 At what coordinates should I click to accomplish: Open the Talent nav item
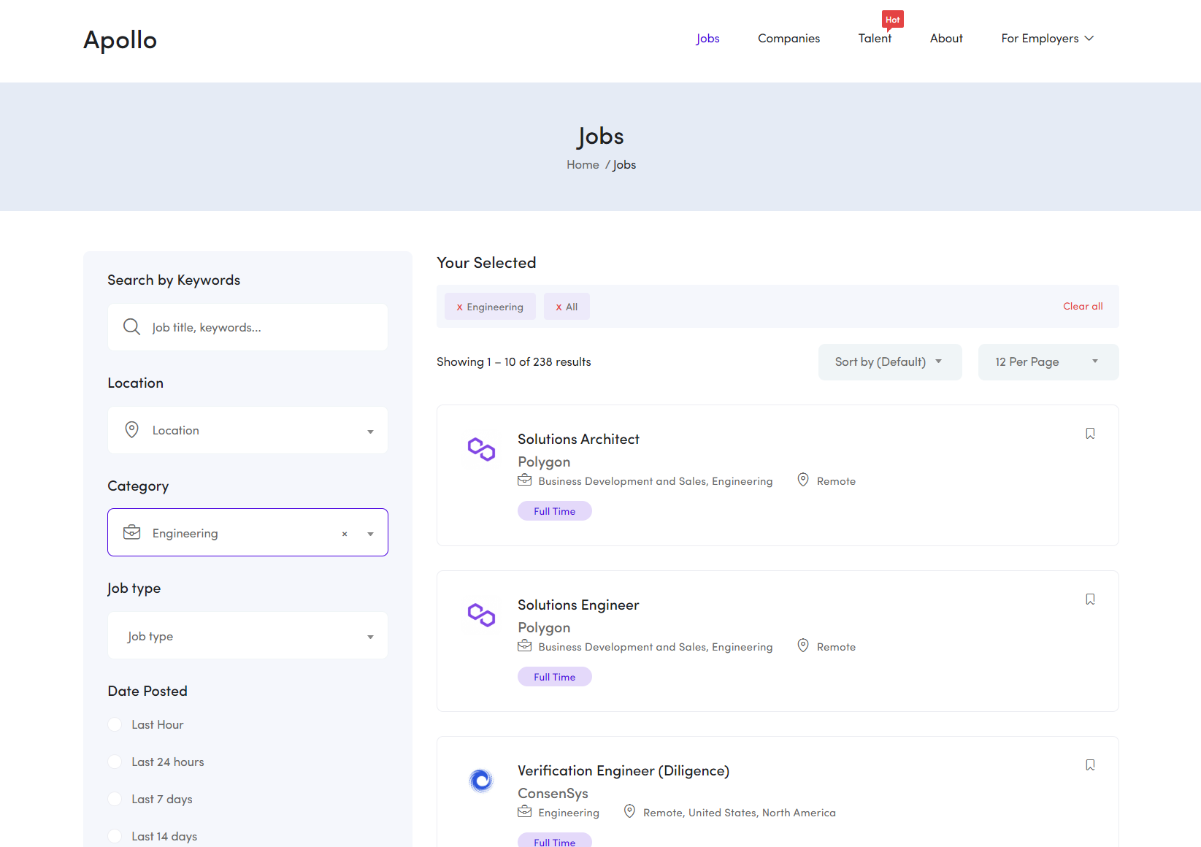point(875,39)
